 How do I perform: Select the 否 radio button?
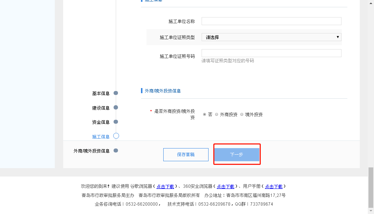[205, 114]
